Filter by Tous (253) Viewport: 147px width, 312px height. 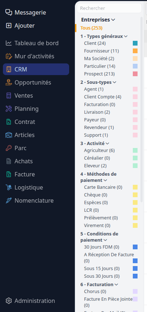(91, 28)
